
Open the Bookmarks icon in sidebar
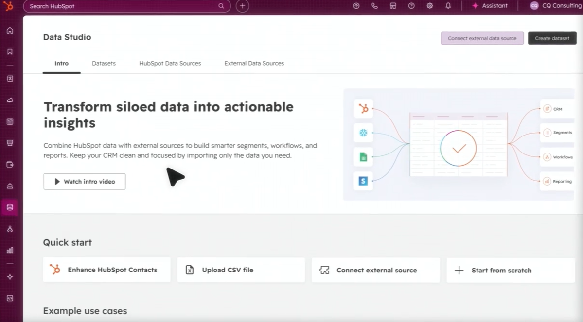(10, 51)
